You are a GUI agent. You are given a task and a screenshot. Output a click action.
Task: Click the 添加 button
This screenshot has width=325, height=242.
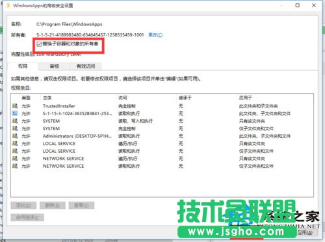pyautogui.click(x=23, y=205)
